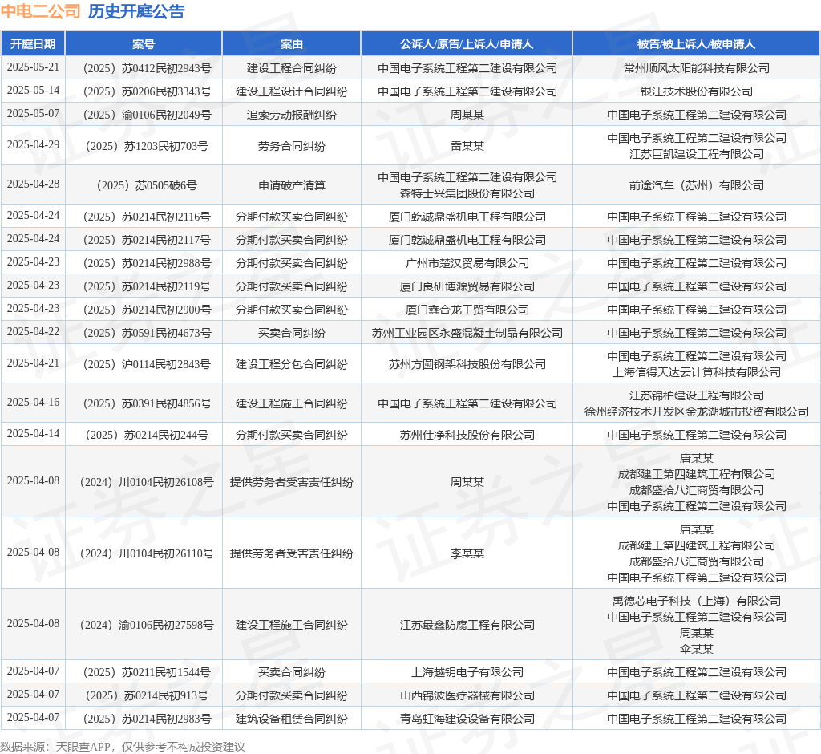Click the 开庭日期 column header

33,44
